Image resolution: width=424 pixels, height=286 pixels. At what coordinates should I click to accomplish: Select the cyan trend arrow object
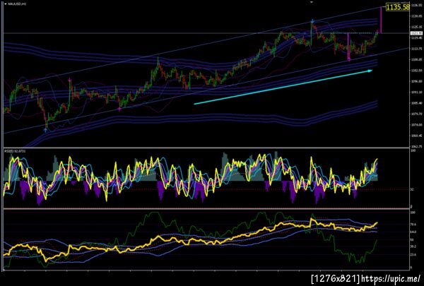pyautogui.click(x=283, y=87)
